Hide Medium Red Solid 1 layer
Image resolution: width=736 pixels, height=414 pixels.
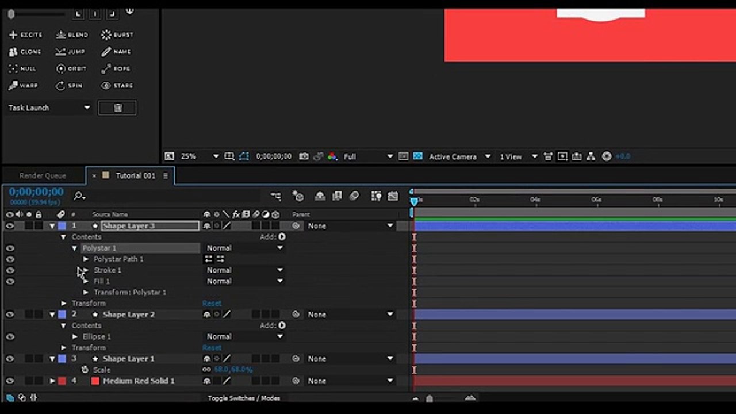click(9, 381)
